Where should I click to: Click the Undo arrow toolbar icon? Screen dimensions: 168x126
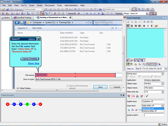coord(75,9)
